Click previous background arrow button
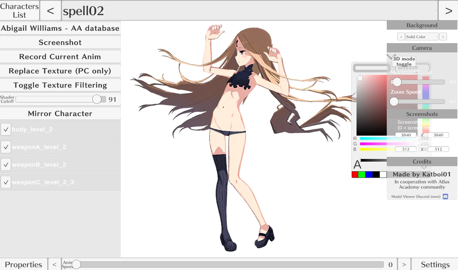Viewport: 458px width, 270px height. (x=401, y=37)
